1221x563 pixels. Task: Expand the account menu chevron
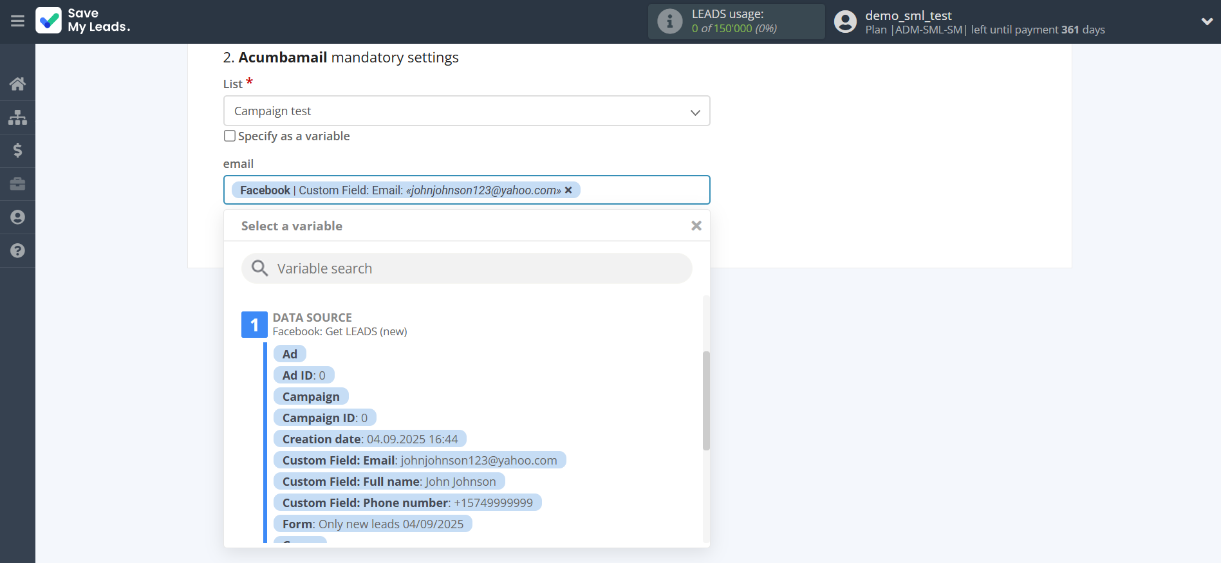(x=1206, y=21)
